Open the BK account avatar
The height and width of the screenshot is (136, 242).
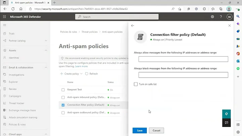229,17
